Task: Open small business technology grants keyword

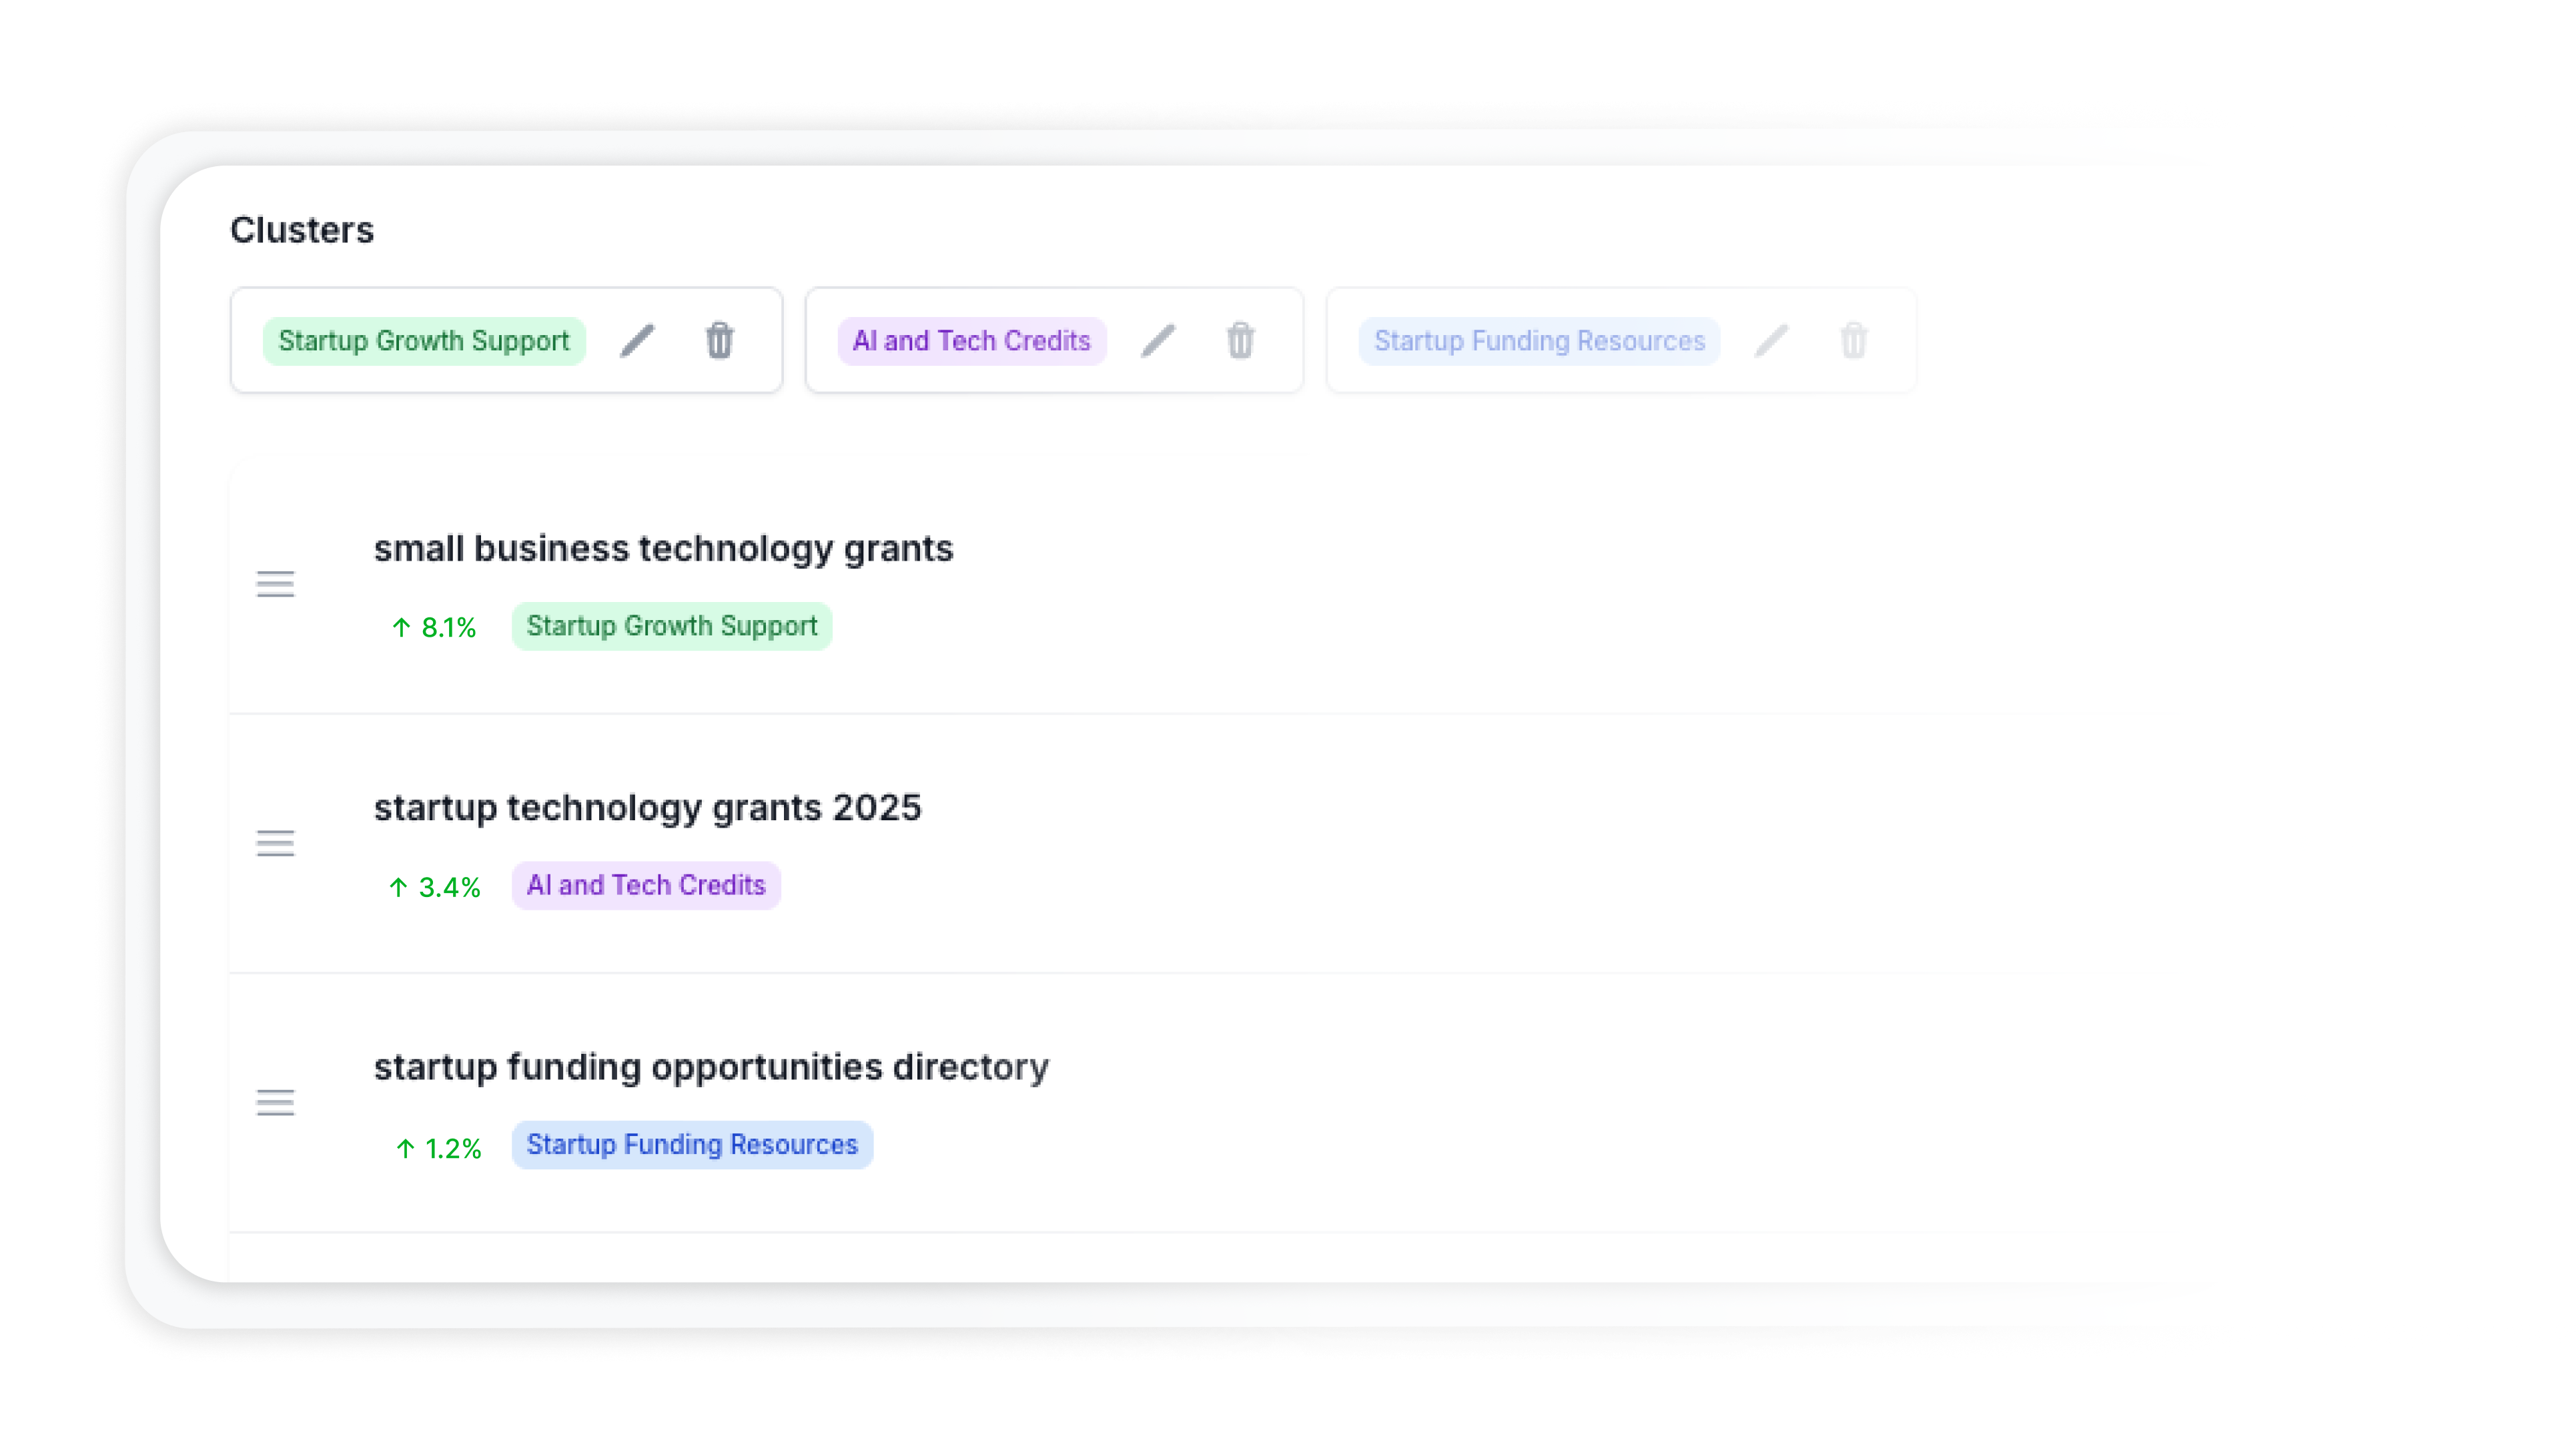Action: tap(663, 549)
